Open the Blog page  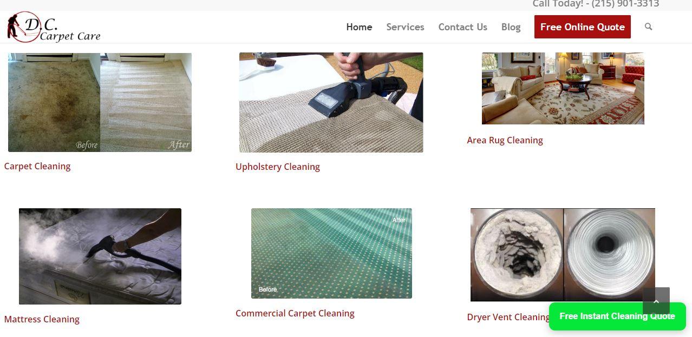pyautogui.click(x=511, y=27)
